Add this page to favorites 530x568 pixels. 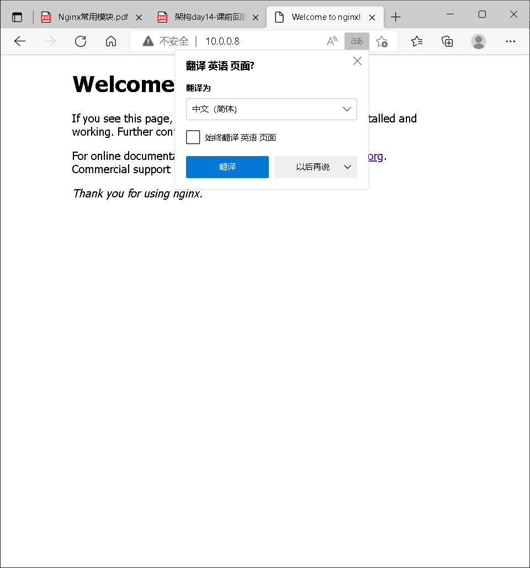(x=381, y=41)
